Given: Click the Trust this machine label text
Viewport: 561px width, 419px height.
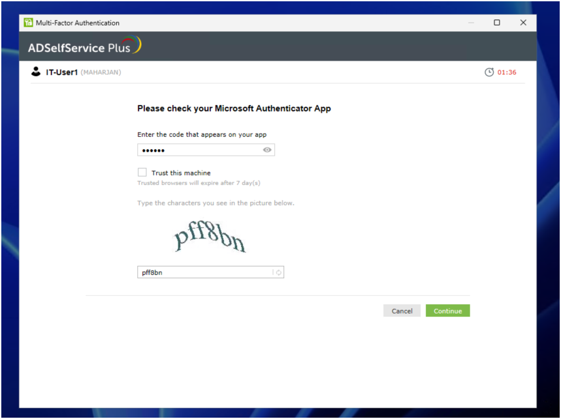Looking at the screenshot, I should [181, 173].
